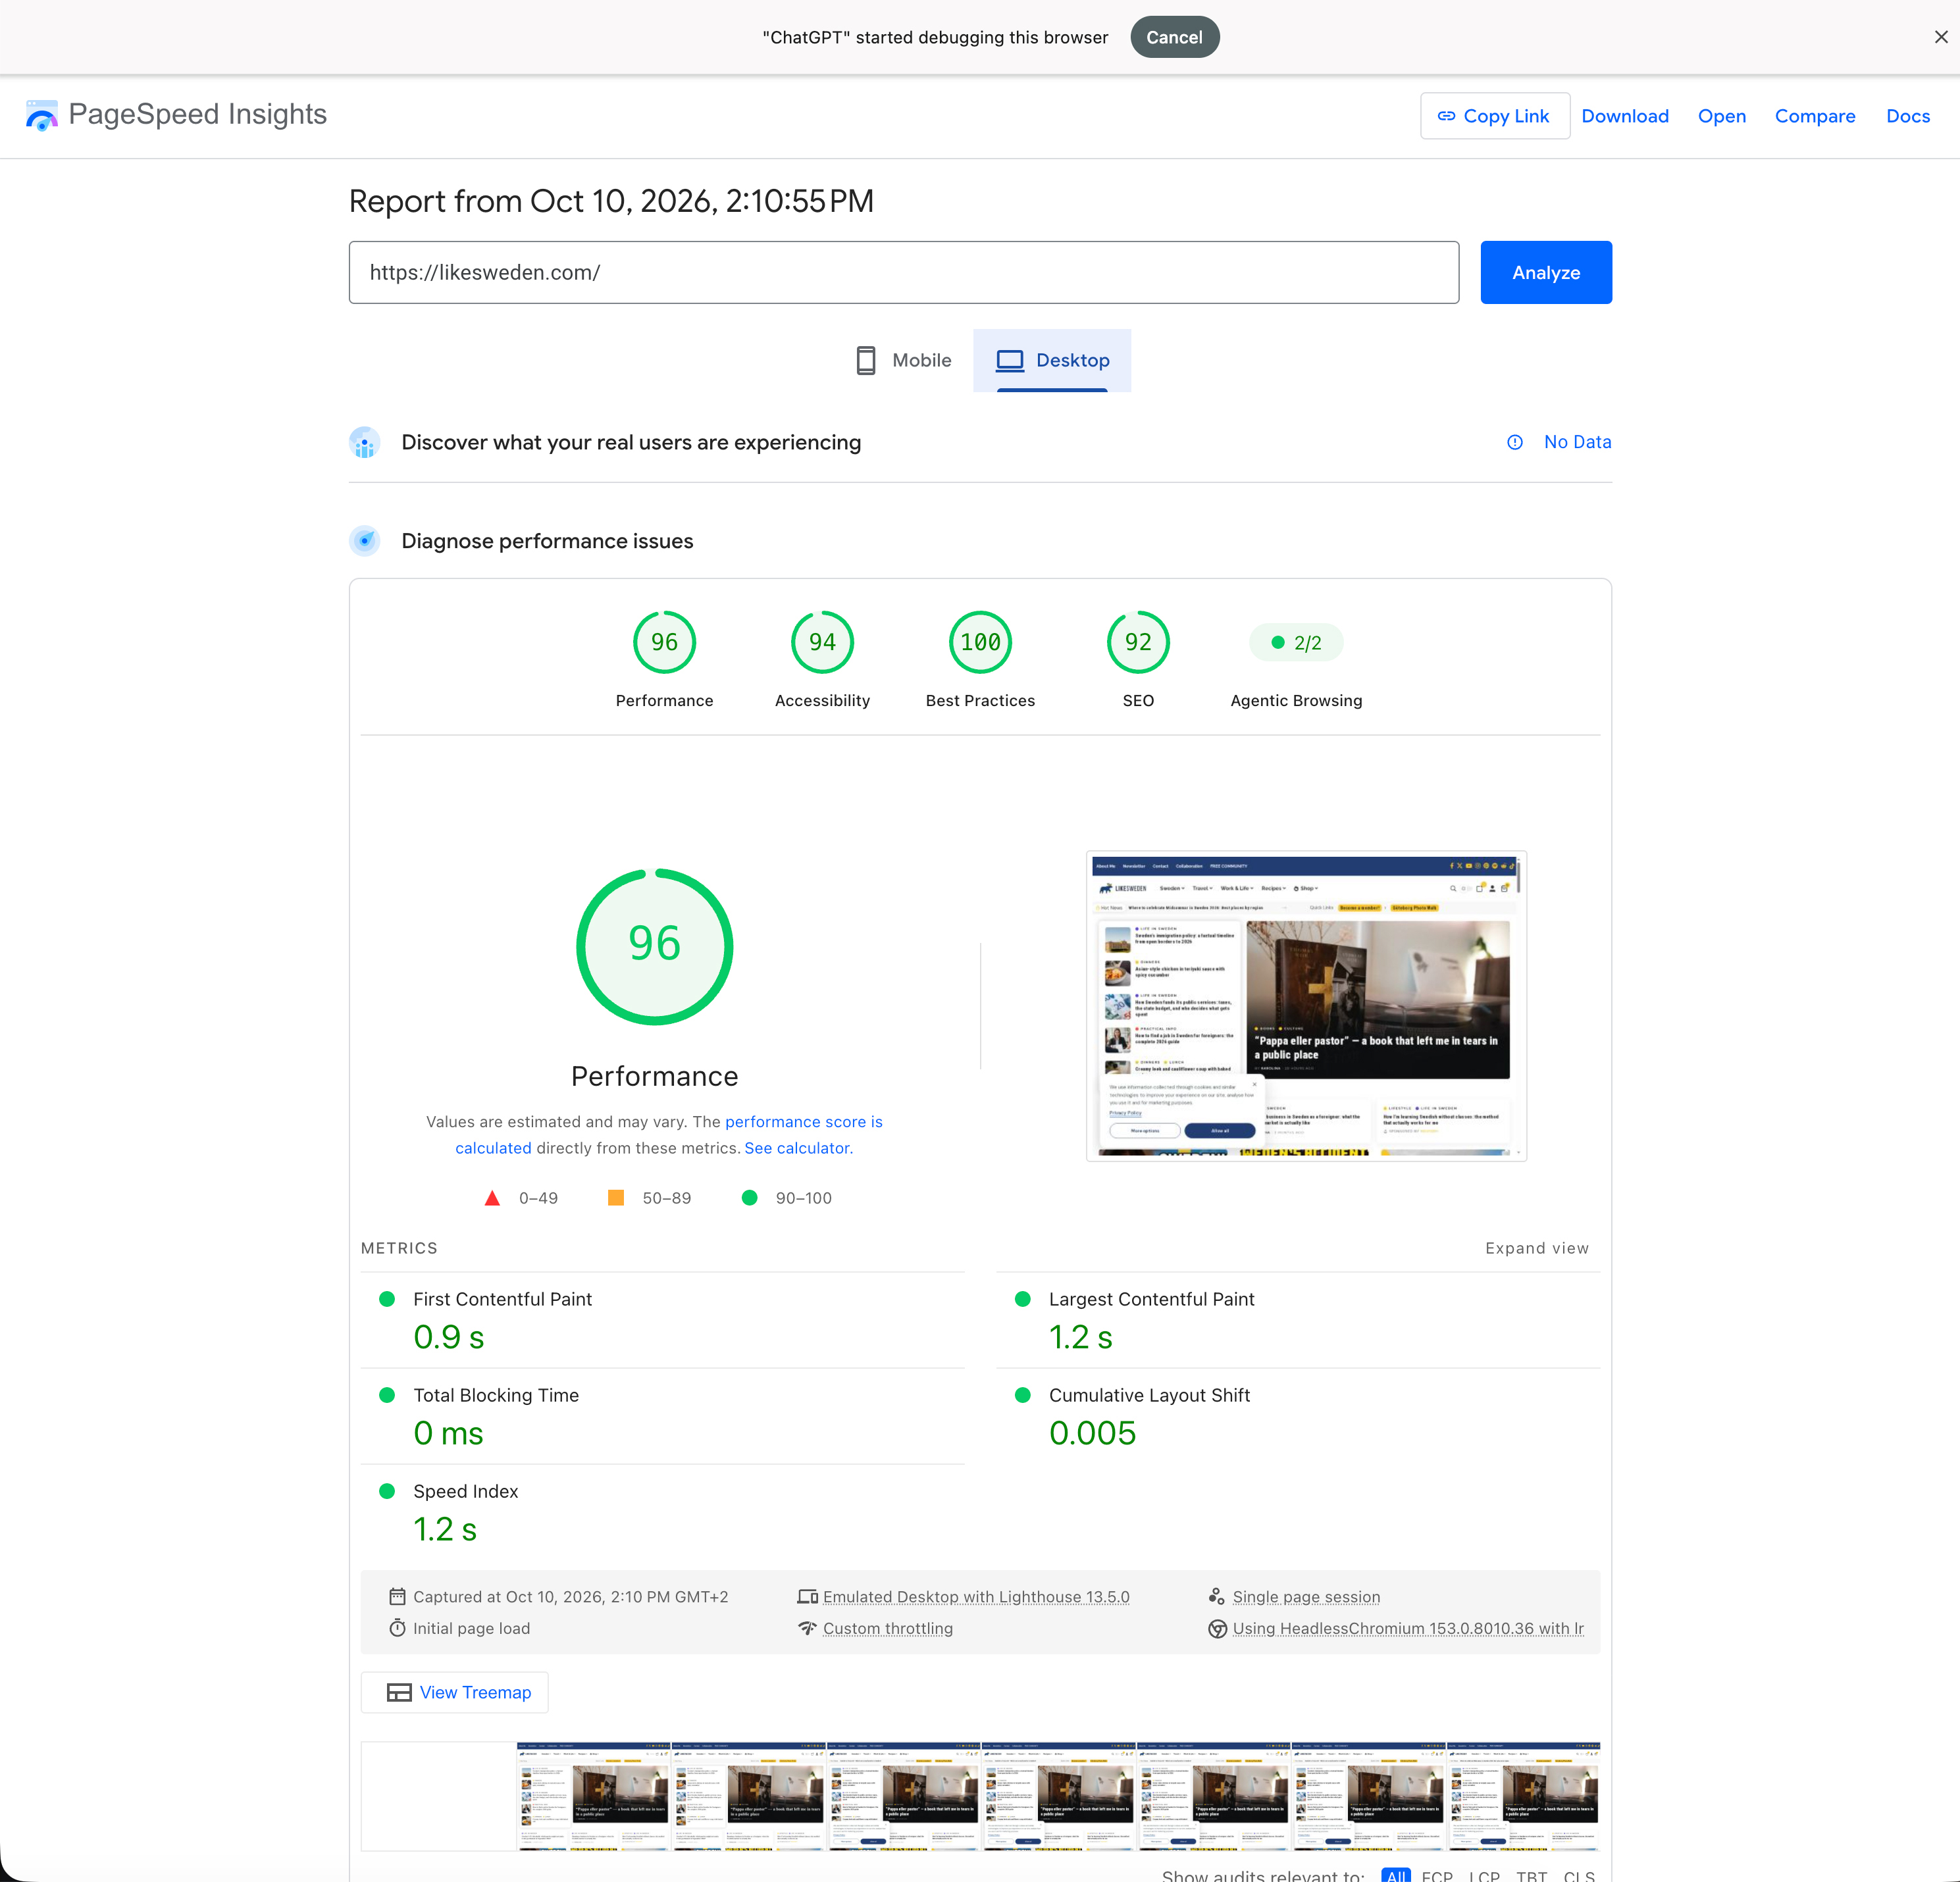1960x1882 pixels.
Task: Click the Accessibility score gauge 94
Action: click(x=822, y=642)
